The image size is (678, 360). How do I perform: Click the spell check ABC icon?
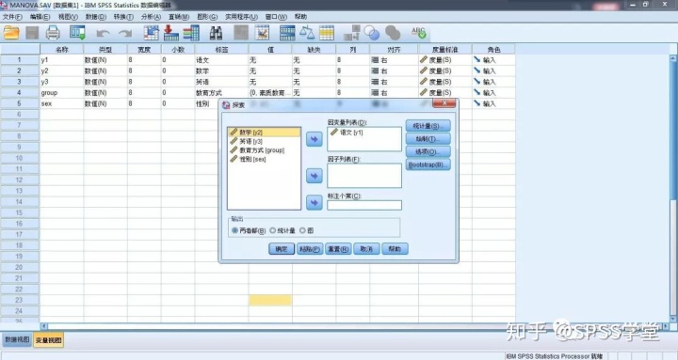pos(418,33)
